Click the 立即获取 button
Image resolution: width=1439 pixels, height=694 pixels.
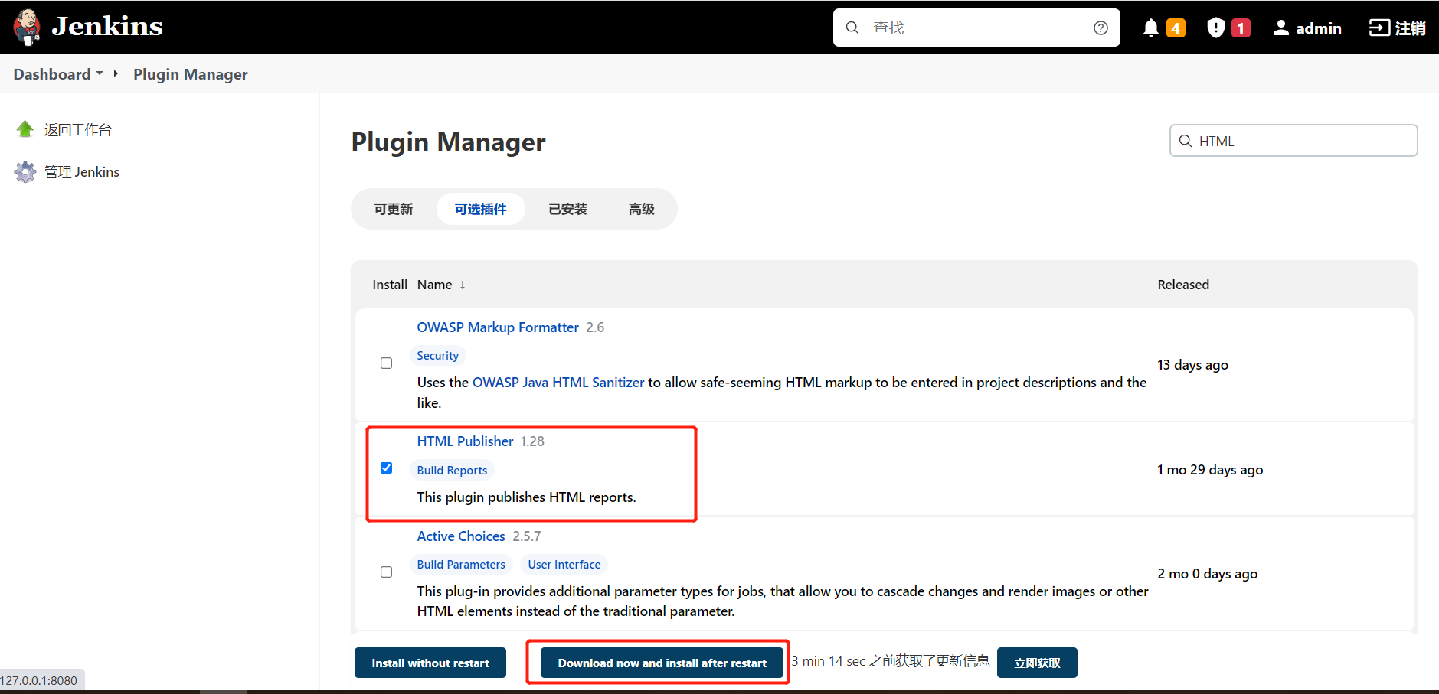[x=1037, y=663]
